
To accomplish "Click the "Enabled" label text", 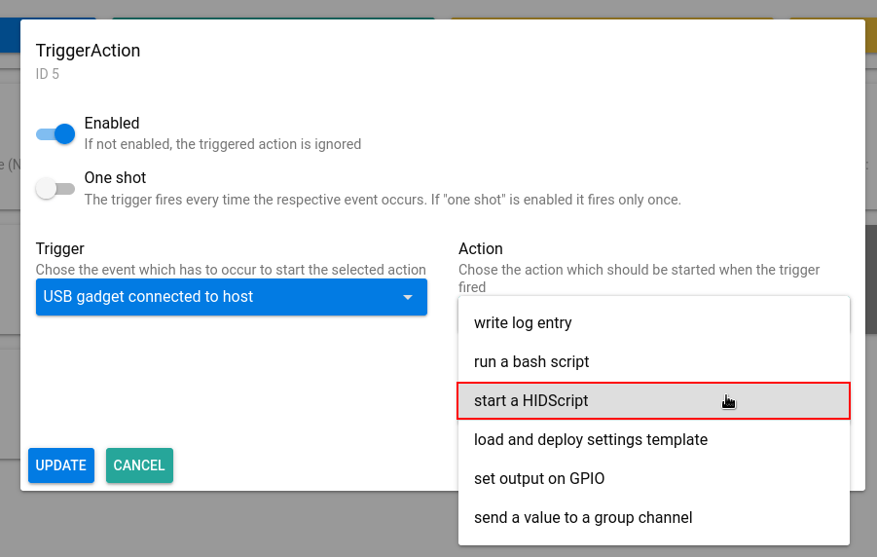I will pyautogui.click(x=112, y=124).
